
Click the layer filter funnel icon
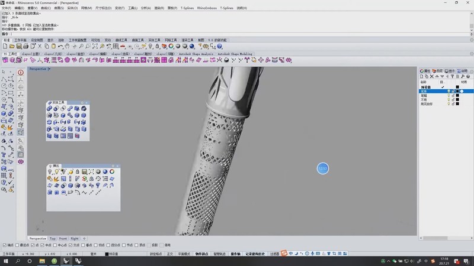click(454, 76)
